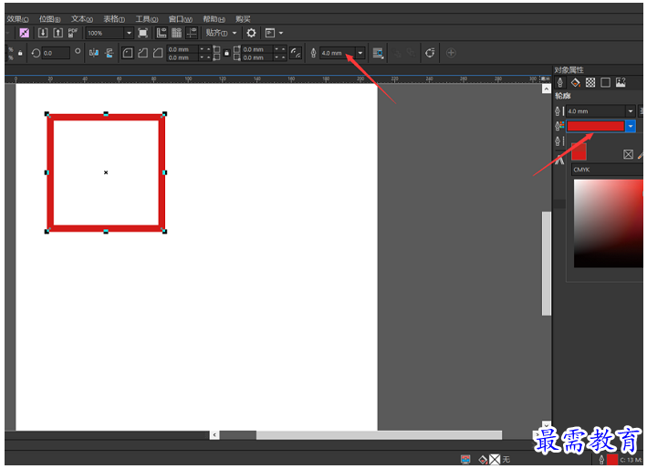Toggle the lock ratio padlock
The image size is (647, 469).
[x=20, y=53]
